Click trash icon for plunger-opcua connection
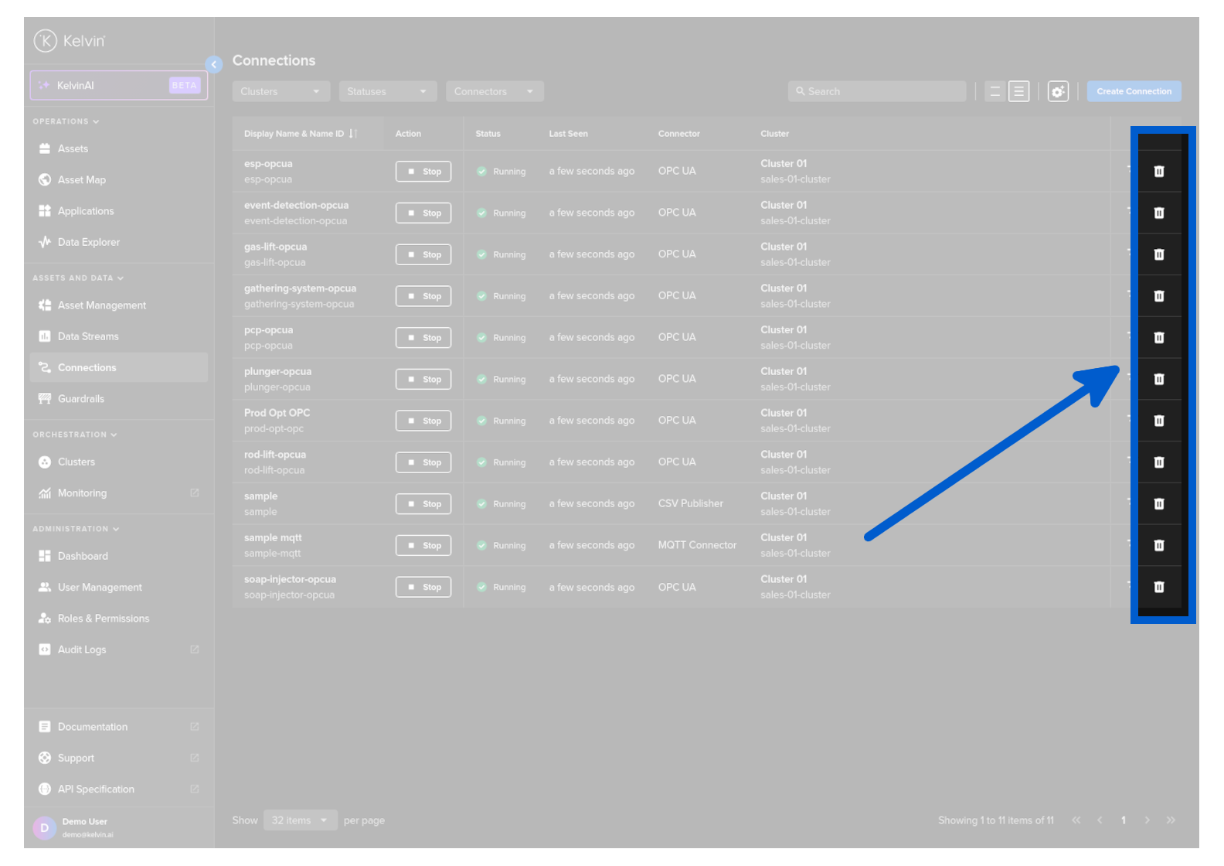The height and width of the screenshot is (866, 1224). point(1158,380)
